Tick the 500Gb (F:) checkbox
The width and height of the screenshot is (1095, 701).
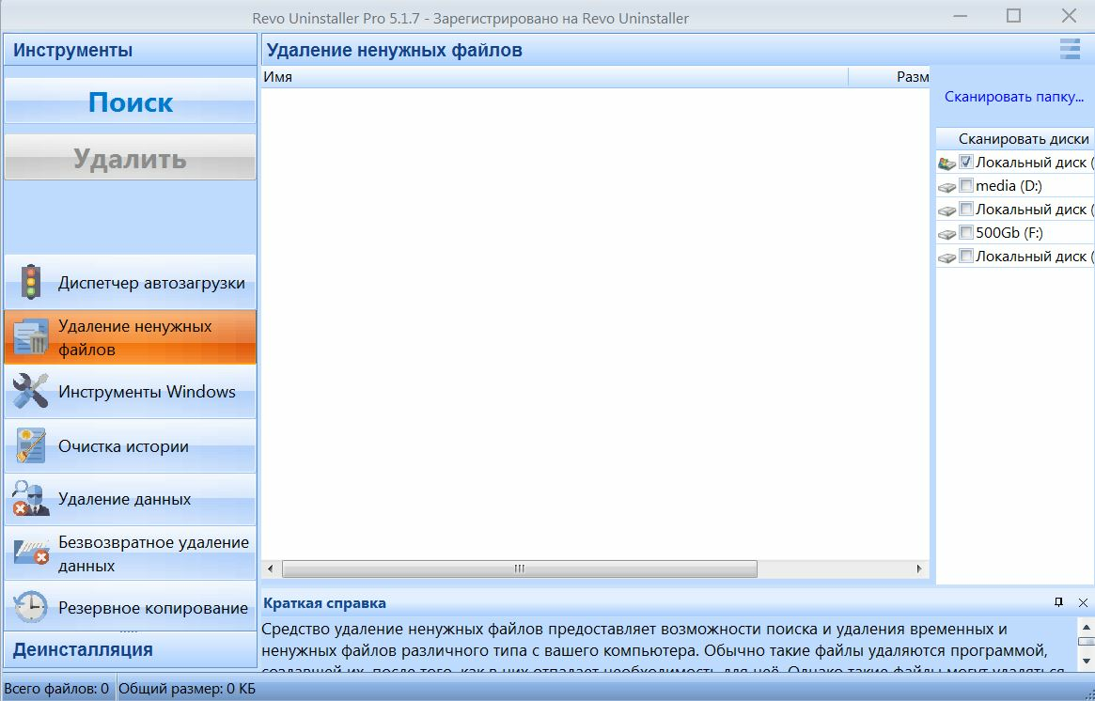(966, 232)
